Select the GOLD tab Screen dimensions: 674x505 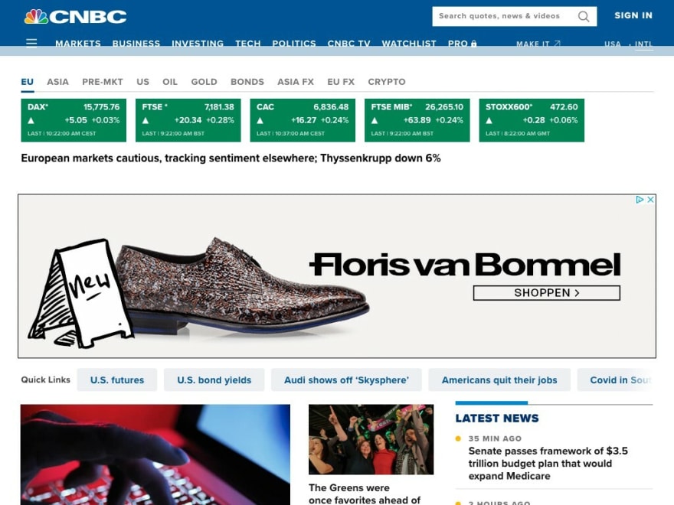tap(204, 82)
